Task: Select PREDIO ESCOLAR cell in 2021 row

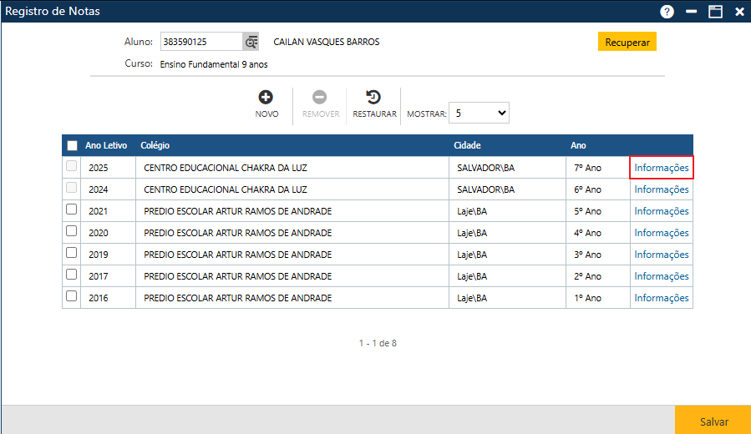Action: [x=292, y=211]
